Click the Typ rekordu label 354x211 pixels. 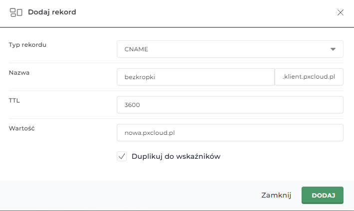point(31,45)
